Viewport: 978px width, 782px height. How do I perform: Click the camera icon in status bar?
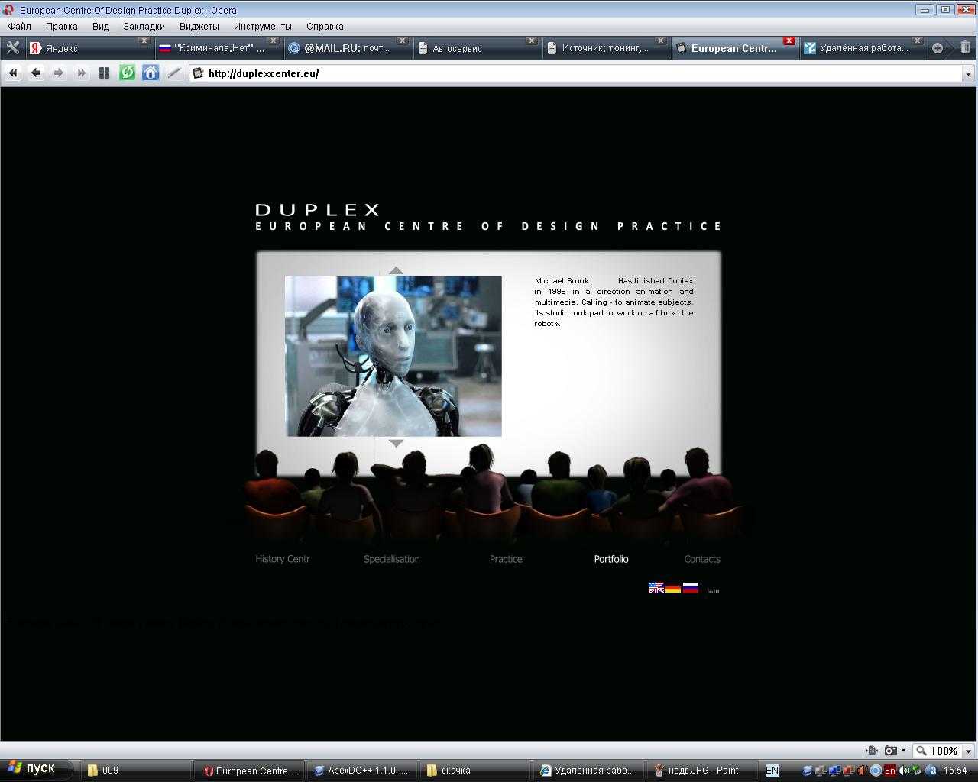[x=890, y=751]
